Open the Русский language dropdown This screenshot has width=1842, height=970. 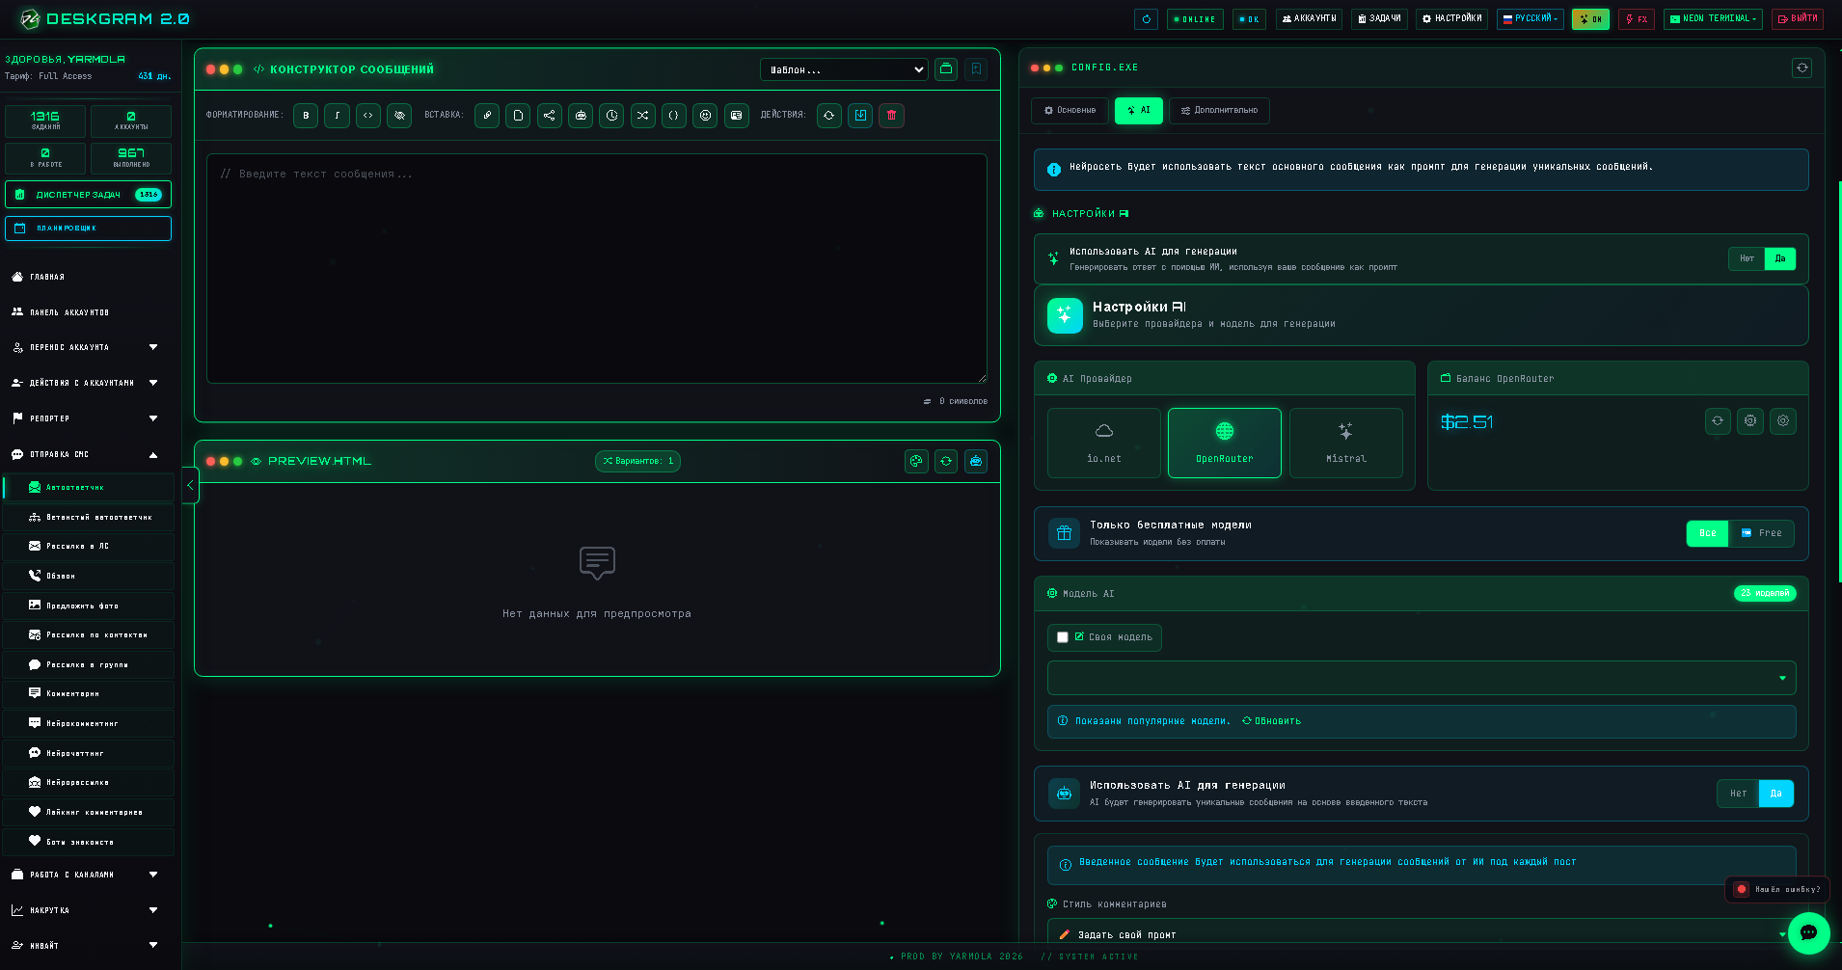click(x=1530, y=19)
